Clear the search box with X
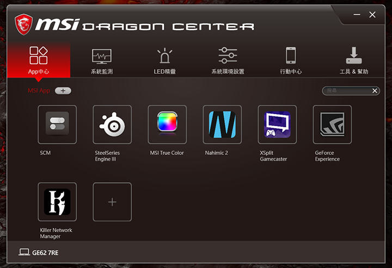 click(375, 91)
